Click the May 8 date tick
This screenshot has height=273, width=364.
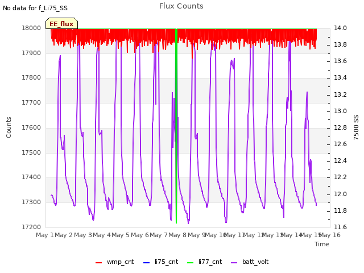[x=177, y=235]
